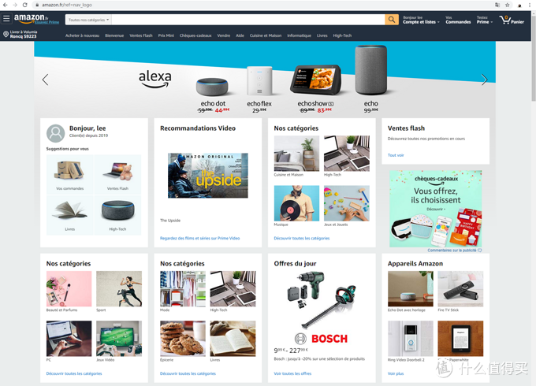536x386 pixels.
Task: Open The Upside video thumbnail
Action: click(208, 175)
